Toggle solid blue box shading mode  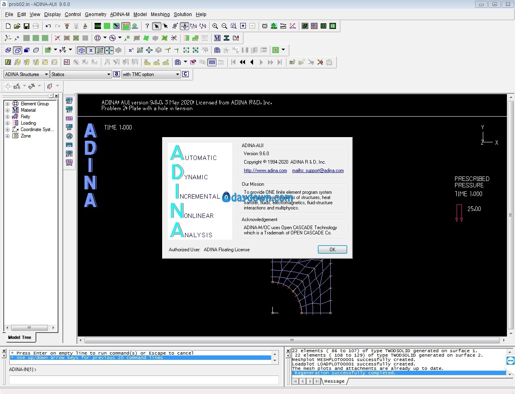click(x=27, y=50)
